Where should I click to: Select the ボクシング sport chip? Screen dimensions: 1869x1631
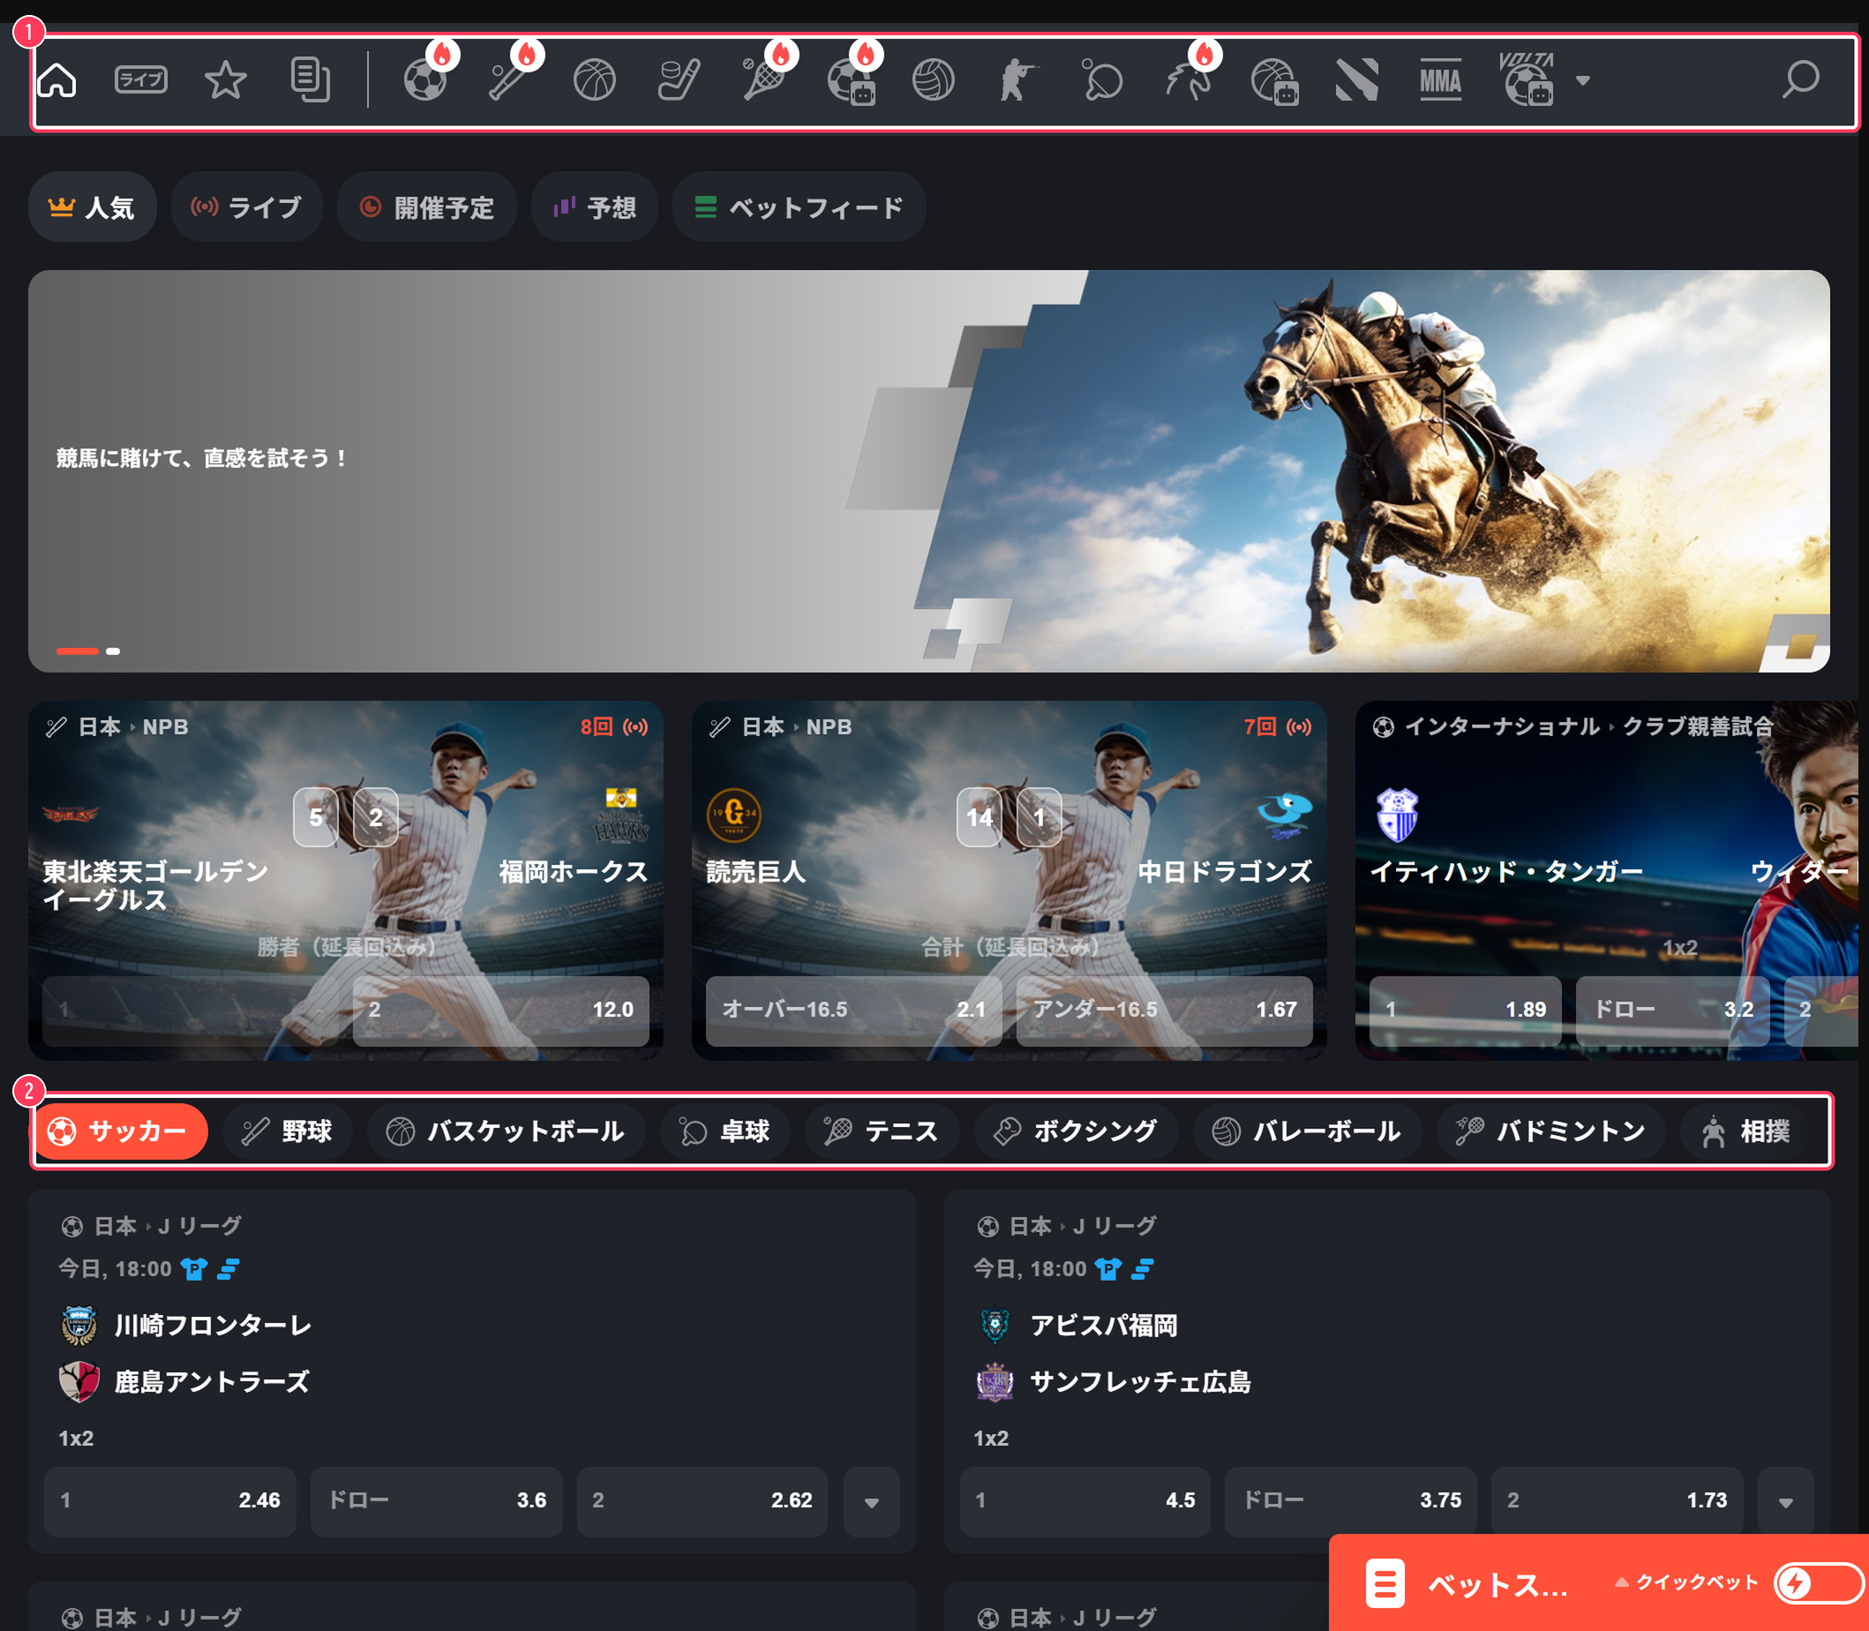[1076, 1131]
